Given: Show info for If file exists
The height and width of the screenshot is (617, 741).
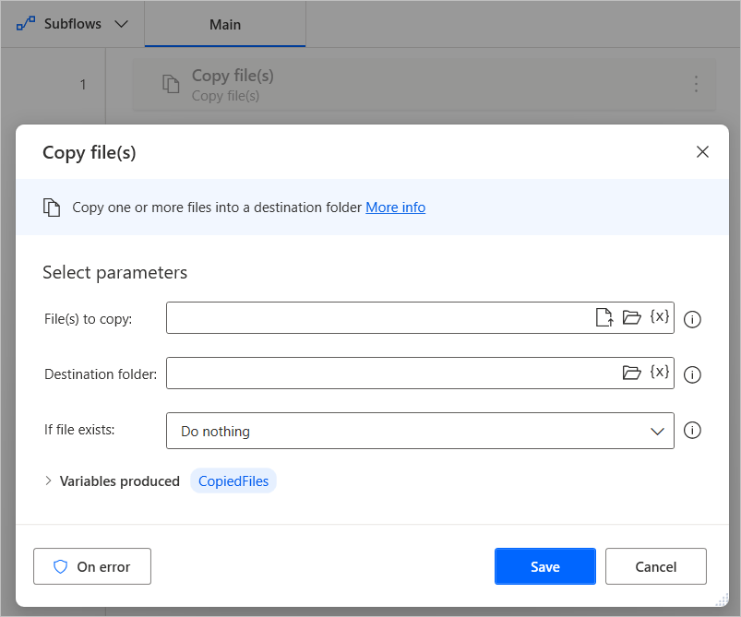Looking at the screenshot, I should (x=692, y=431).
